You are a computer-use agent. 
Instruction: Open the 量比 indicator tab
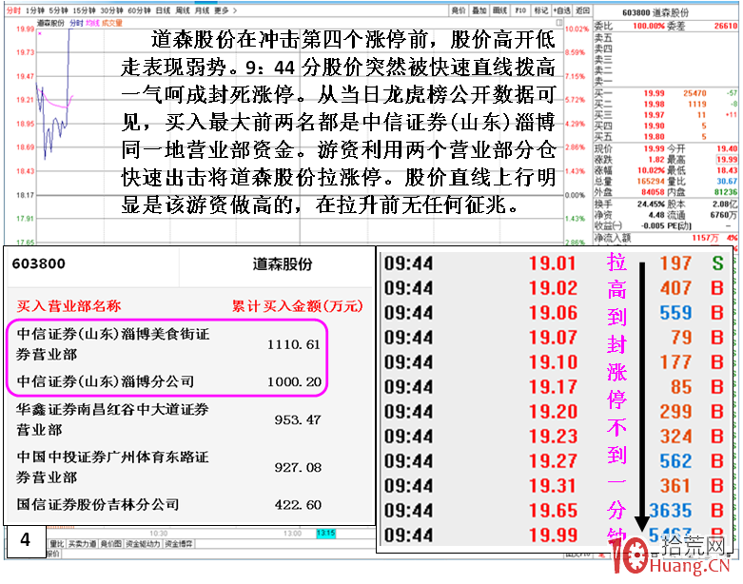(58, 544)
